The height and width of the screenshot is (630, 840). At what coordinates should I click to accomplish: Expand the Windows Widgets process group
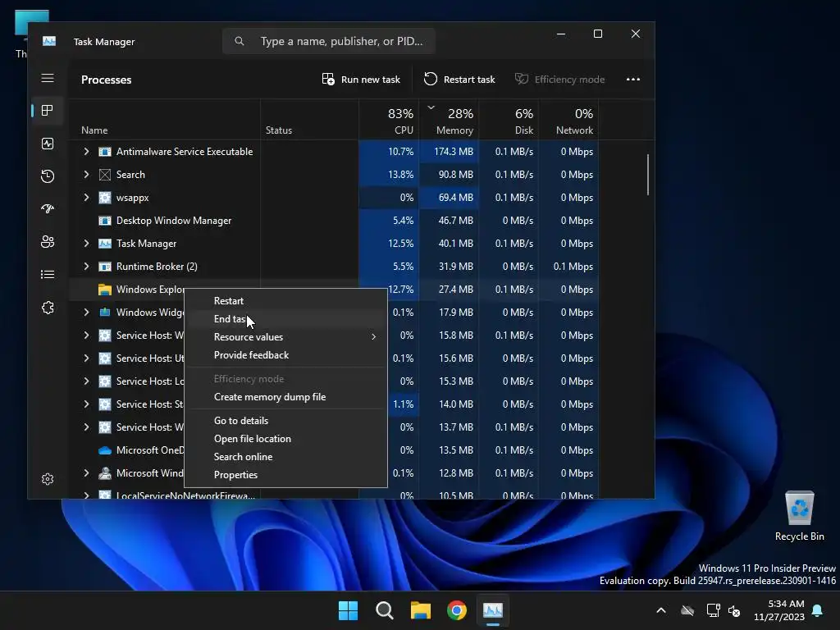tap(86, 313)
